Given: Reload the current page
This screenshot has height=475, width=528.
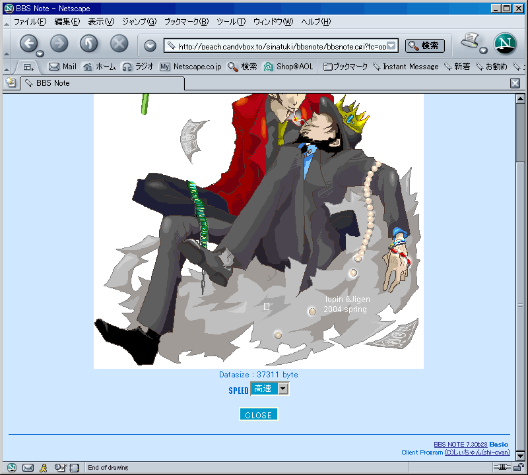Looking at the screenshot, I should coord(89,44).
